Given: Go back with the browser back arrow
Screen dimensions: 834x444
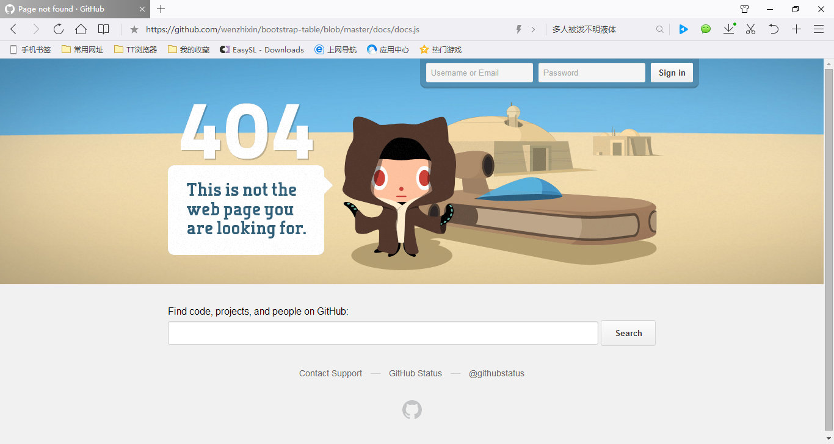Looking at the screenshot, I should (x=13, y=29).
